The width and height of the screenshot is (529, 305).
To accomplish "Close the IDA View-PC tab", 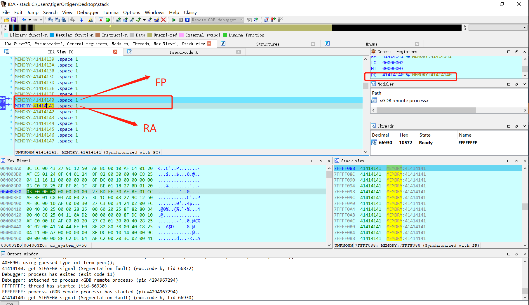I will pyautogui.click(x=115, y=52).
